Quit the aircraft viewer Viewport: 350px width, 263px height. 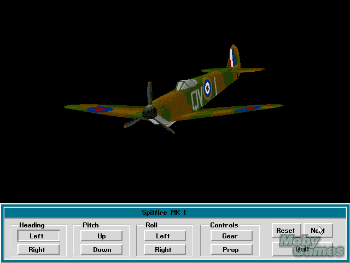point(302,249)
